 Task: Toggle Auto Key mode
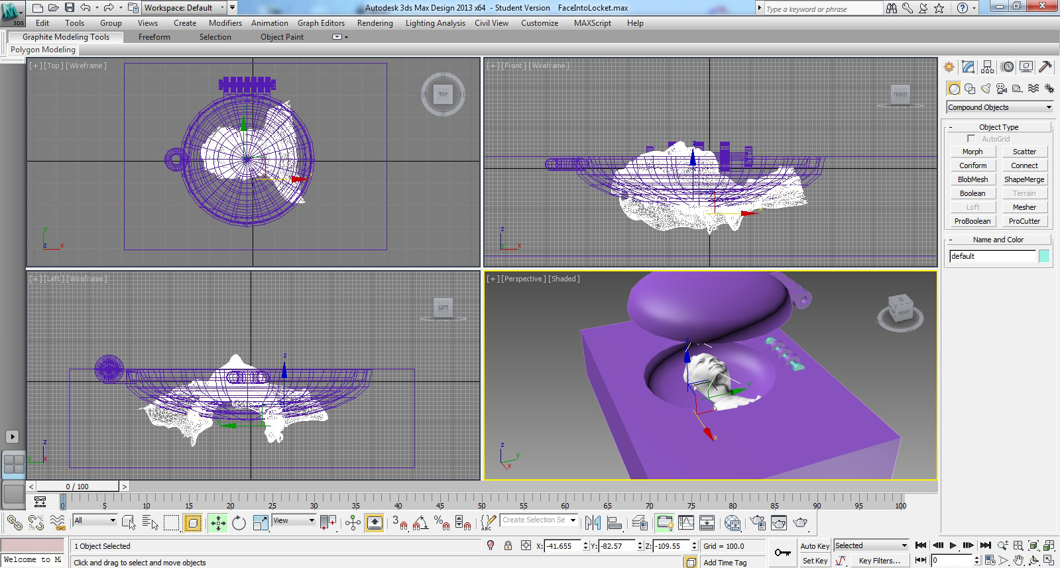coord(815,546)
